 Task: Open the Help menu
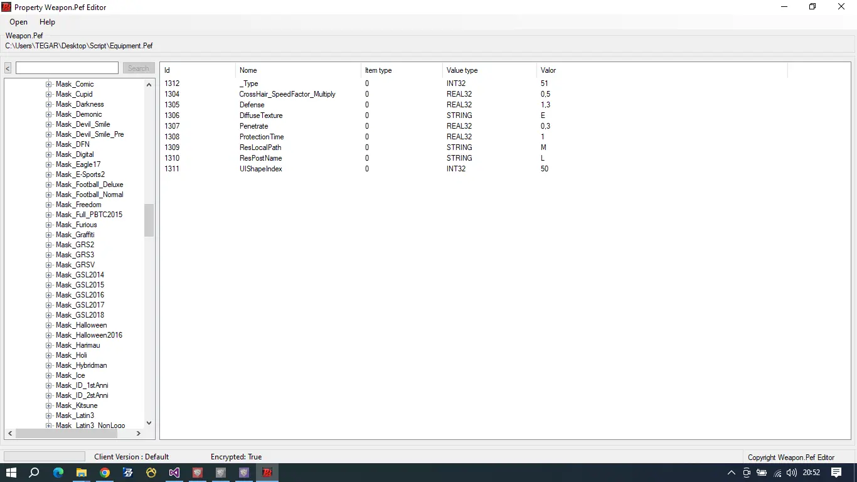48,22
